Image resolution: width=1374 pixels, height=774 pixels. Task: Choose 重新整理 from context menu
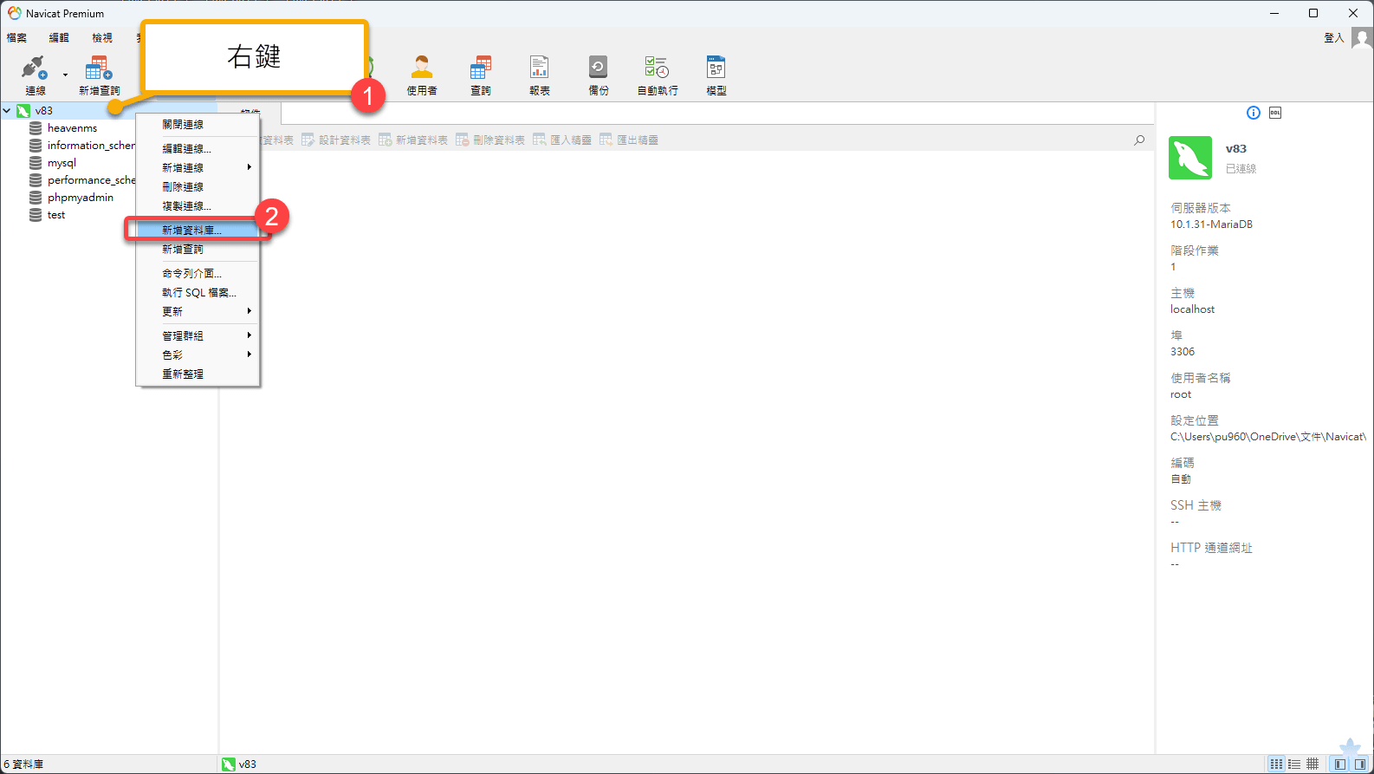[198, 374]
